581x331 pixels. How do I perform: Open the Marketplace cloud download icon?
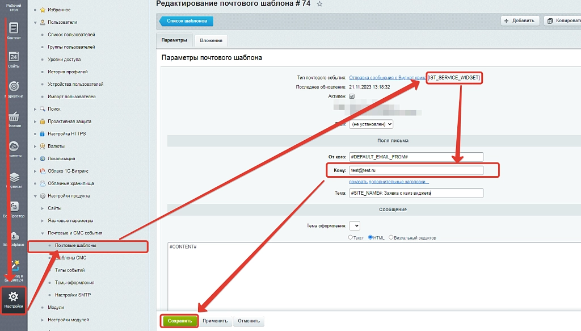point(14,236)
